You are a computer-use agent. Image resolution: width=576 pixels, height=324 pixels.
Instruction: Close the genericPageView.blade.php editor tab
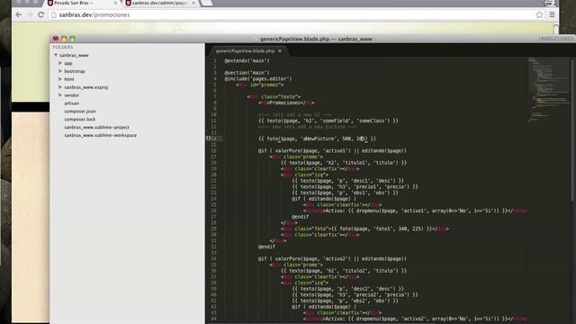pos(280,51)
